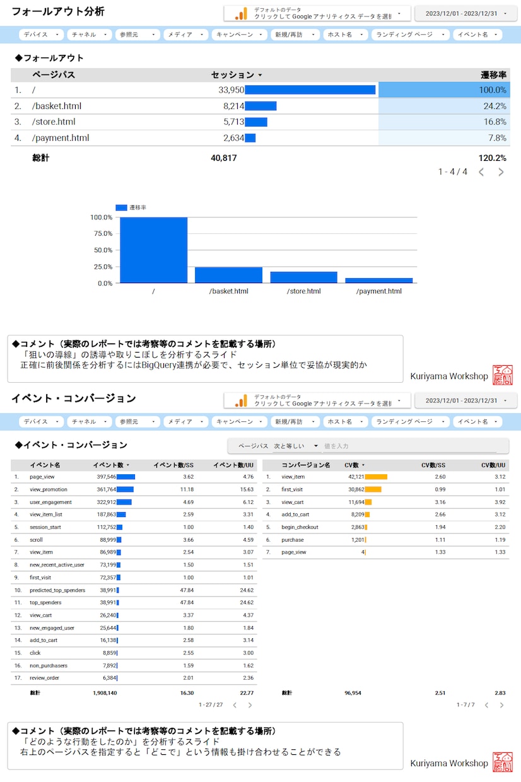The image size is (521, 782).
Task: Click page_view in イベント名 table
Action: coord(42,477)
